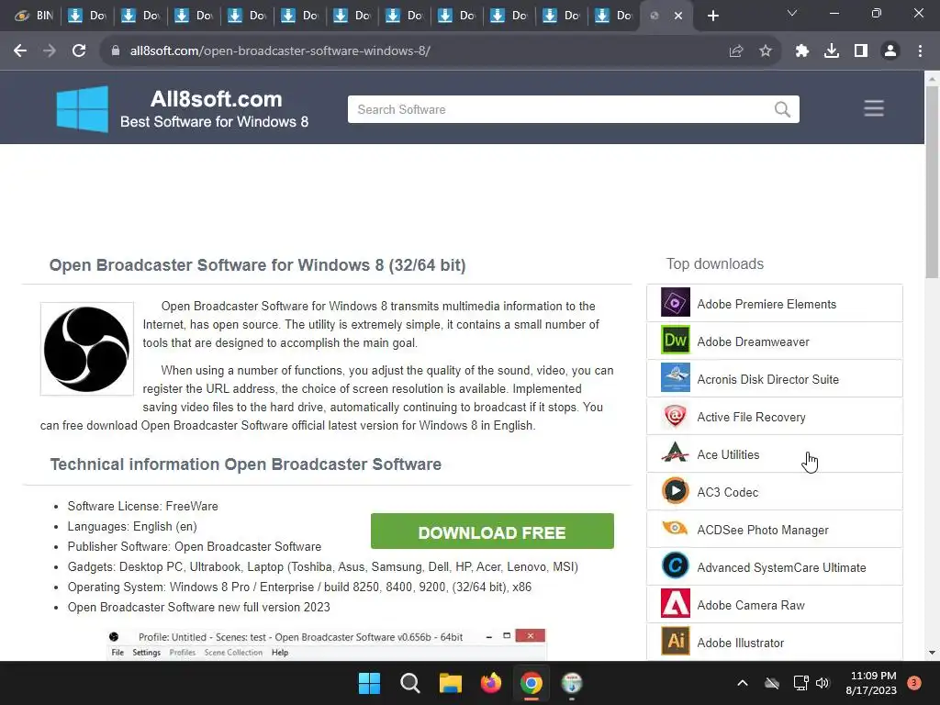
Task: Toggle the side panel icon
Action: coord(861,51)
